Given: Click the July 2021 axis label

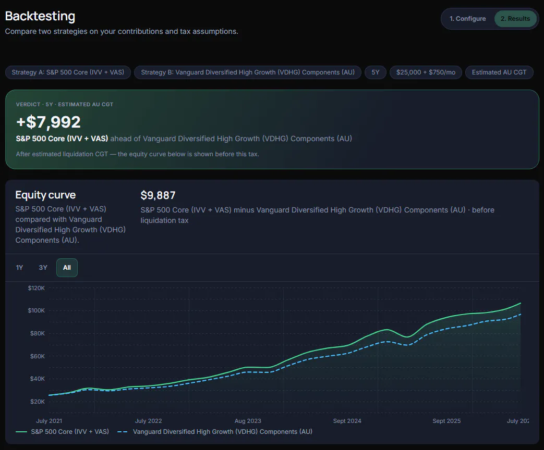Looking at the screenshot, I should point(49,421).
